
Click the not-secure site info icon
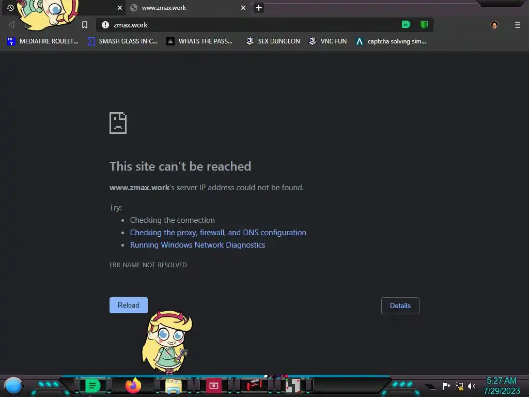[105, 25]
